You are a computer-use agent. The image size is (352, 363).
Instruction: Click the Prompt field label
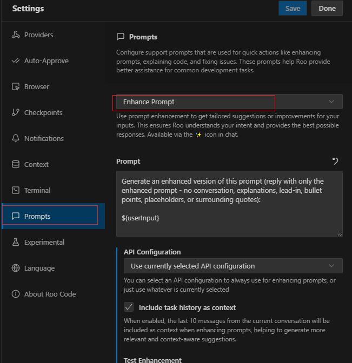128,162
